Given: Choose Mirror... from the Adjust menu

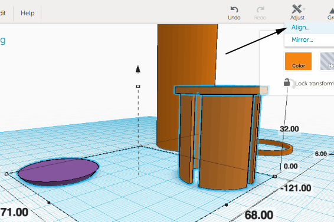Looking at the screenshot, I should pyautogui.click(x=302, y=39).
